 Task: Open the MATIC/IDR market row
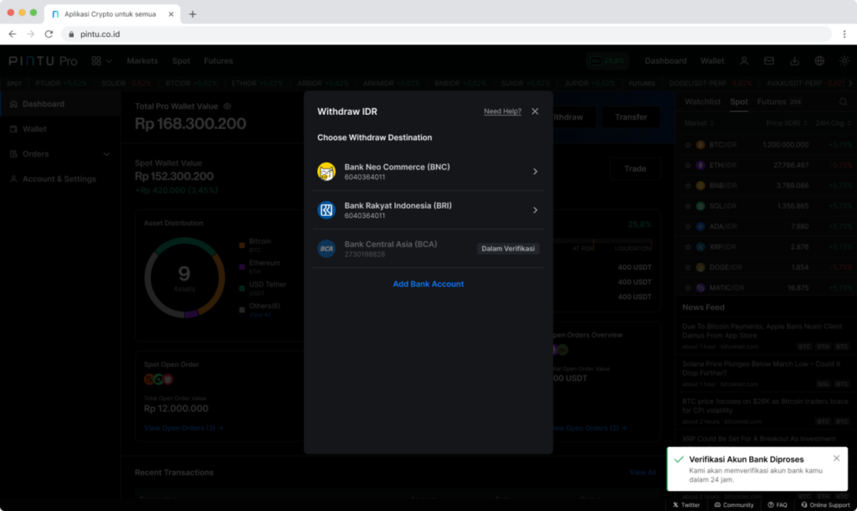(x=767, y=288)
